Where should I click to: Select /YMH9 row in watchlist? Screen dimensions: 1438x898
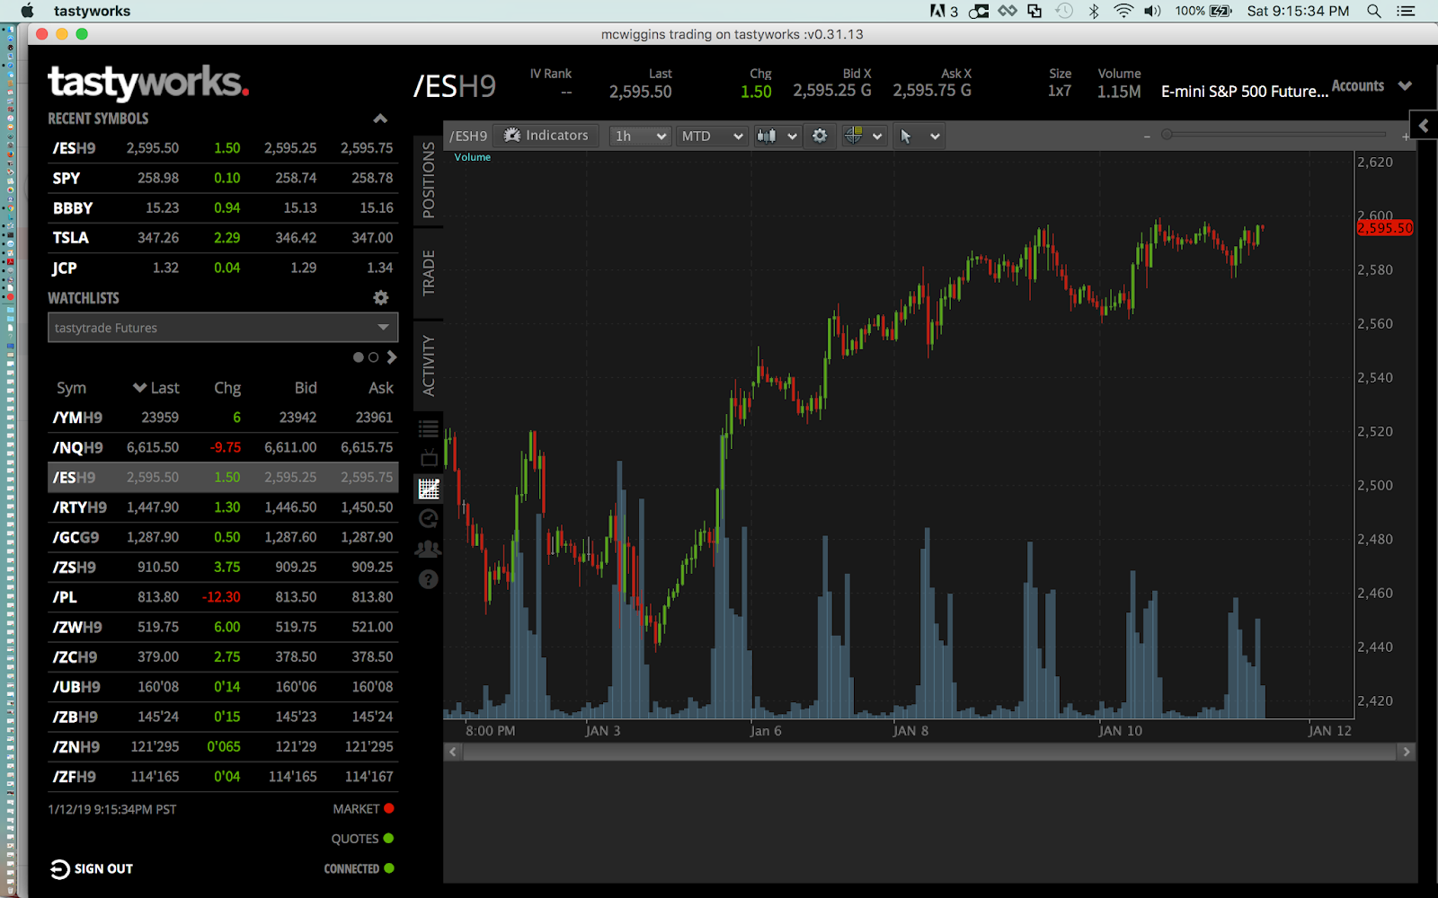[x=223, y=418]
